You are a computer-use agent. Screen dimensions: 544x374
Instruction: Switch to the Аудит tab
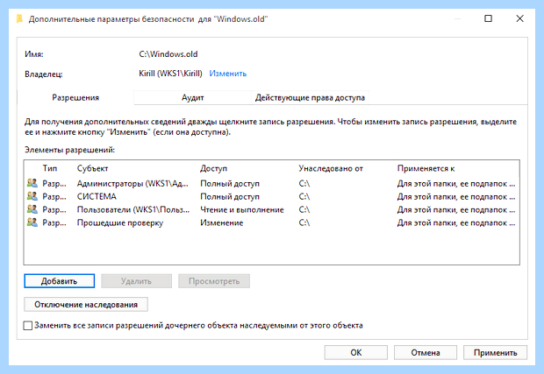pyautogui.click(x=192, y=97)
